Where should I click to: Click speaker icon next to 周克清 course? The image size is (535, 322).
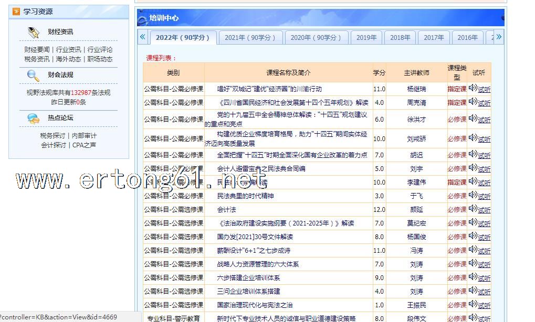pos(473,102)
